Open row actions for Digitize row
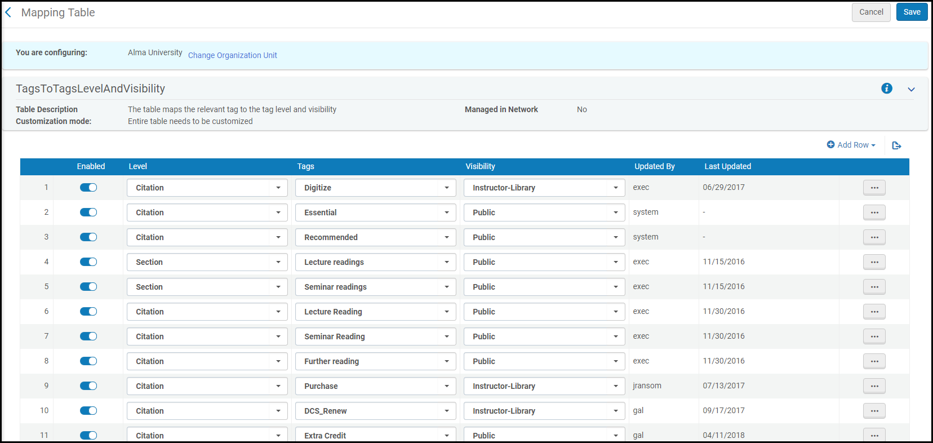This screenshot has height=443, width=933. point(874,188)
